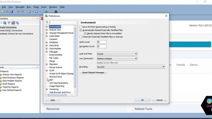
Task: Open file with the toolbar folder icon
Action: click(3, 12)
